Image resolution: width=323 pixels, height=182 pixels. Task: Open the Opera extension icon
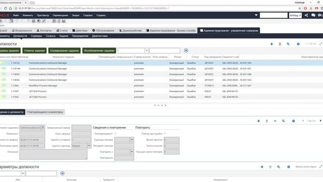305,9
